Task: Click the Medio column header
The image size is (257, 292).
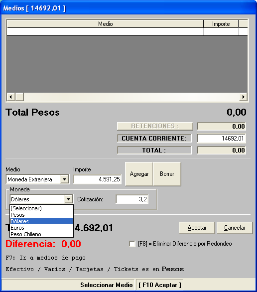Action: [x=105, y=24]
